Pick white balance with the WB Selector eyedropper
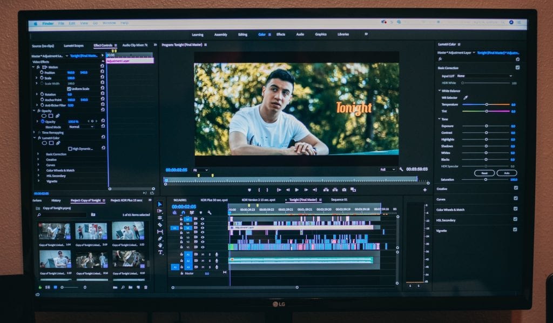 (x=466, y=98)
